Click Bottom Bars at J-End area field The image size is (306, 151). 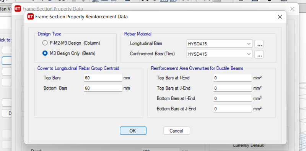point(233,109)
